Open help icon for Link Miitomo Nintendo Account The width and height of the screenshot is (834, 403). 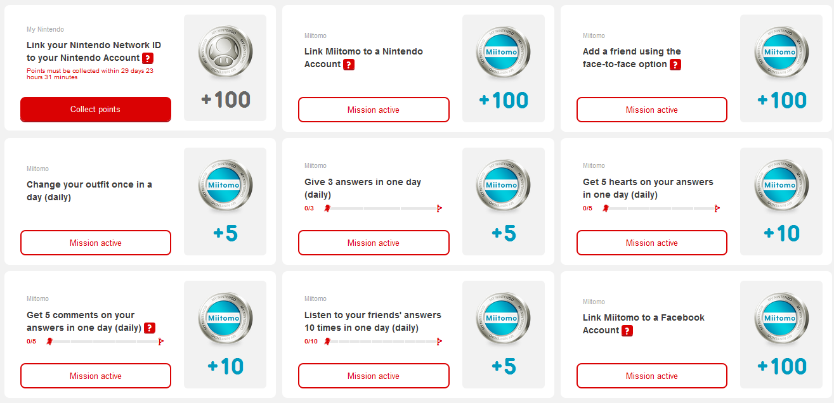tap(349, 65)
